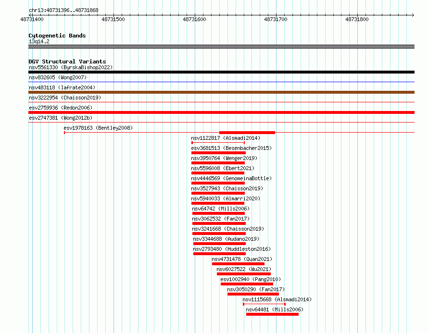
Task: Click ruler position 48731700
Action: (276, 19)
